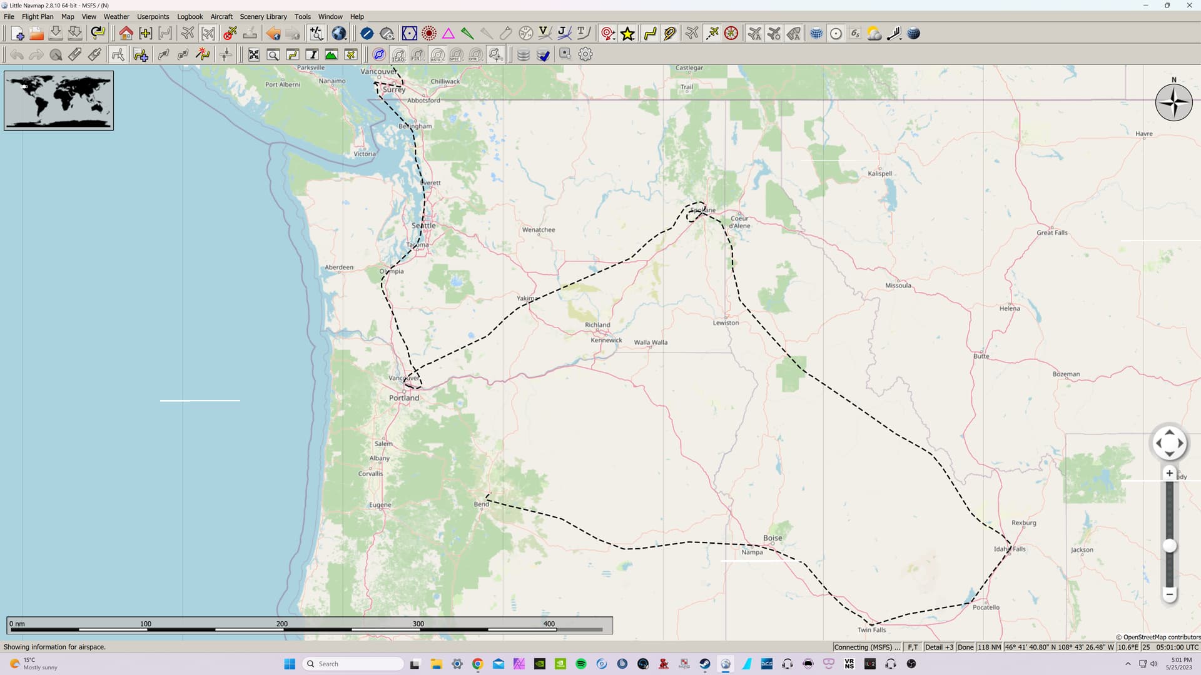Click the map back arrow icon
Screen dimensions: 1201x675
pos(273,34)
